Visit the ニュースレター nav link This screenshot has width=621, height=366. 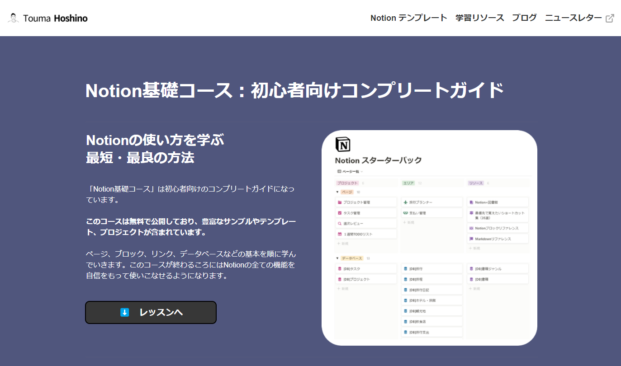tap(574, 18)
